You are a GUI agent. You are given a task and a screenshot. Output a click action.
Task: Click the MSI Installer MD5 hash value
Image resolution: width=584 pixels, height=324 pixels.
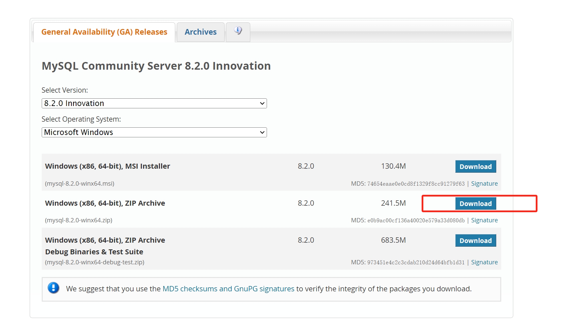[416, 184]
